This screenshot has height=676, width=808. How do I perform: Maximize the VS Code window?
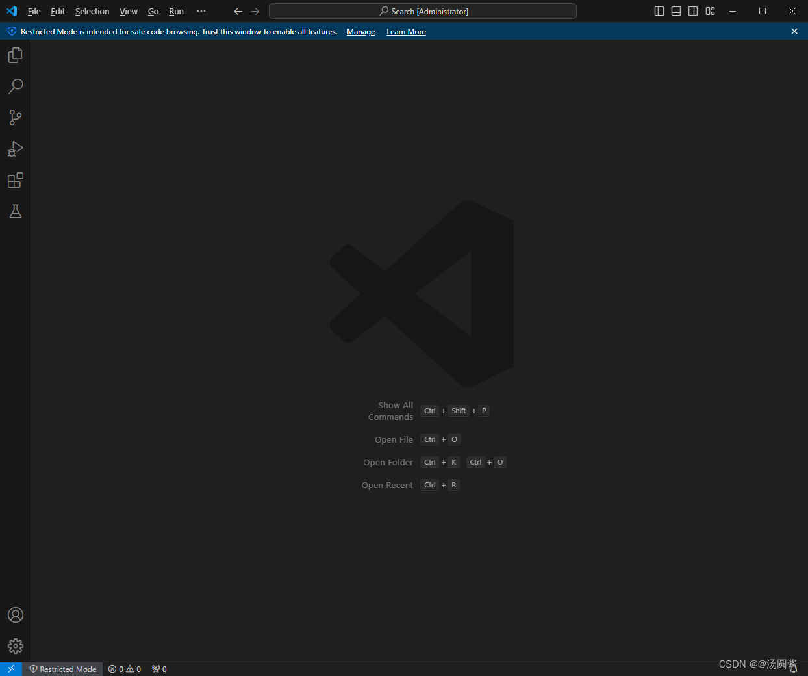pyautogui.click(x=763, y=11)
